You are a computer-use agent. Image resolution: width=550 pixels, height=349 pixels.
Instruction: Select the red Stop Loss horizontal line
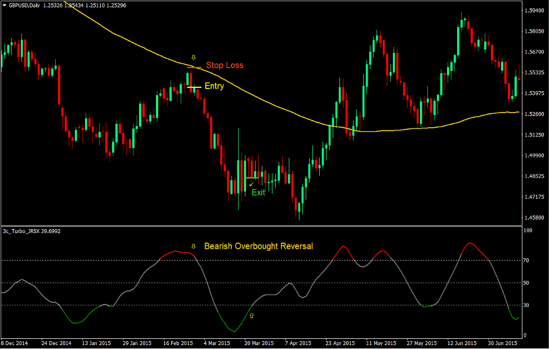pyautogui.click(x=194, y=68)
